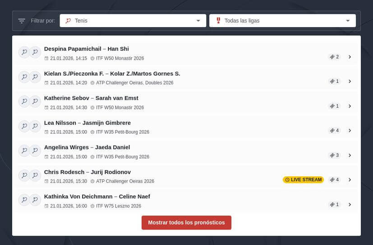373x245 pixels.
Task: Click Despina Papamichail's player racket icon
Action: point(24,52)
